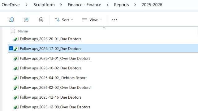
Task: Click Excel icon of 2026-13-01 Over Due Debtors
Action: 16,58
